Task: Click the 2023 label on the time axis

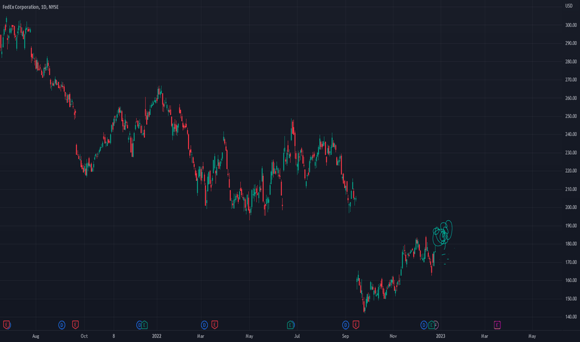Action: pos(440,336)
